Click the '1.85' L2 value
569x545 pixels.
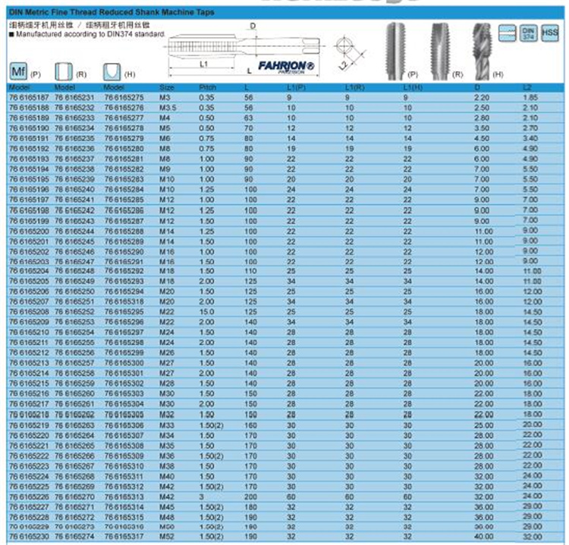pyautogui.click(x=530, y=98)
